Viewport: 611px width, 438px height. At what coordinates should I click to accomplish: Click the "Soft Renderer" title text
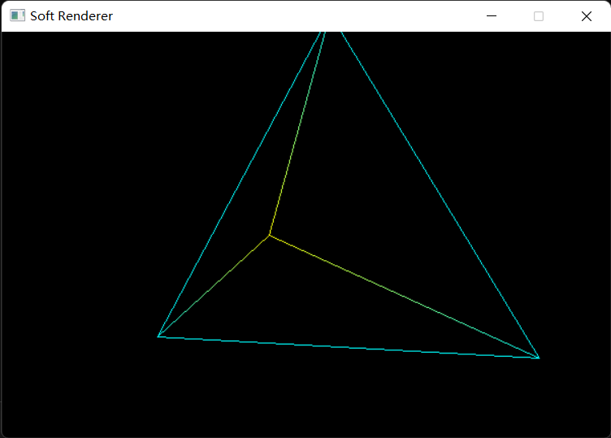pos(71,16)
